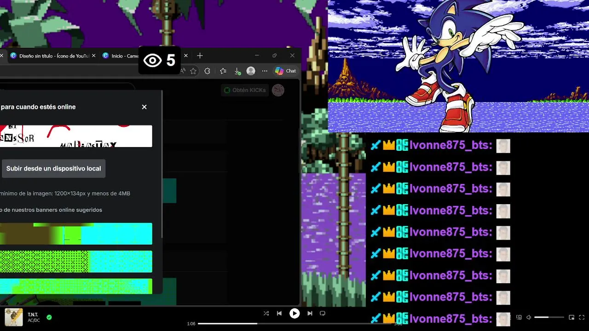Viewport: 589px width, 331px height.
Task: Click the artist name AC/DC
Action: pyautogui.click(x=34, y=320)
